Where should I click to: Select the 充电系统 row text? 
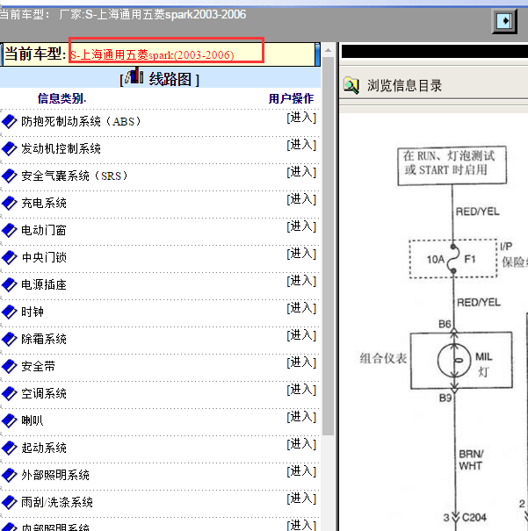[x=44, y=204]
